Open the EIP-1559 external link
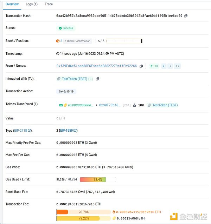211x224 pixels. click(x=68, y=131)
